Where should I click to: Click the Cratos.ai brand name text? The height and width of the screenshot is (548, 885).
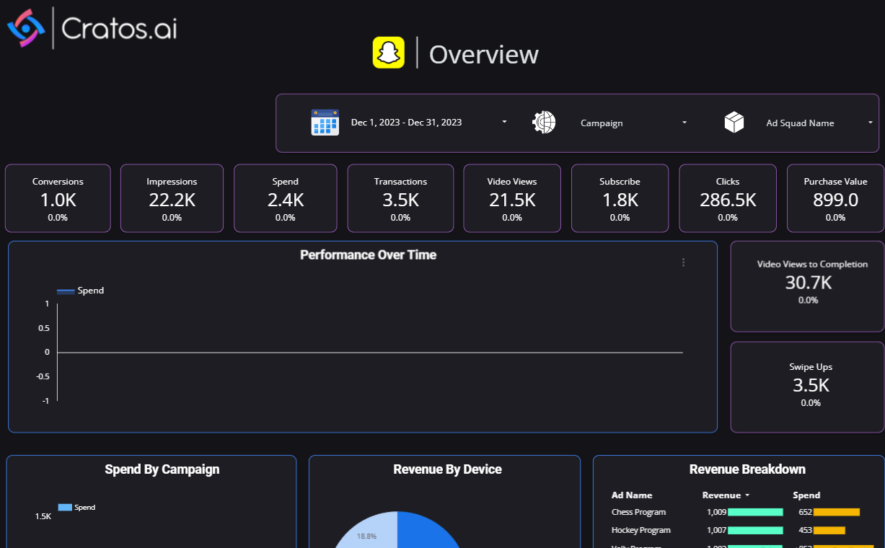coord(119,28)
